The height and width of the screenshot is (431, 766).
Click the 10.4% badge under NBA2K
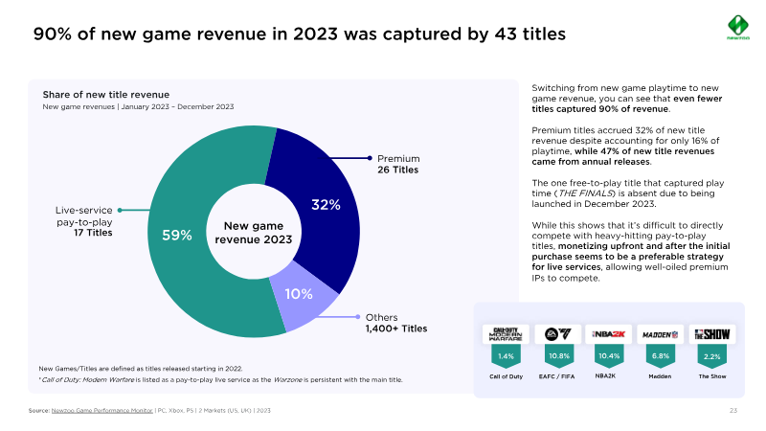pyautogui.click(x=607, y=355)
